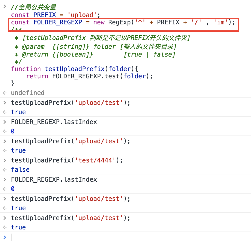This screenshot has height=245, width=251.
Task: Click the output arrow next to false
Action: (4, 170)
